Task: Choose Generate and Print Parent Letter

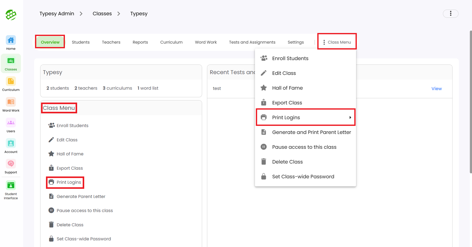Action: (305, 132)
